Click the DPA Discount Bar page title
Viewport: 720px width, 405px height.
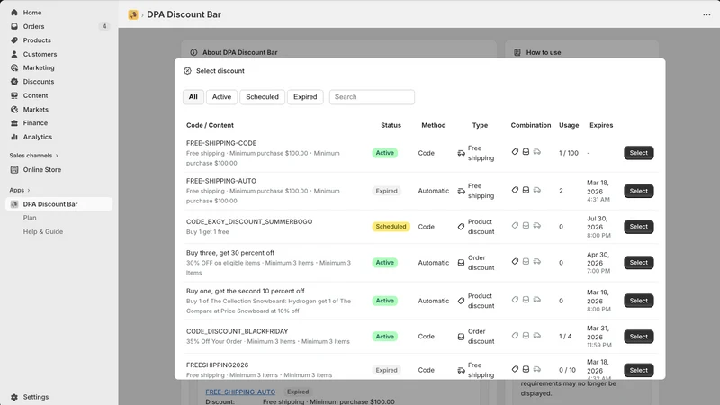pos(184,14)
